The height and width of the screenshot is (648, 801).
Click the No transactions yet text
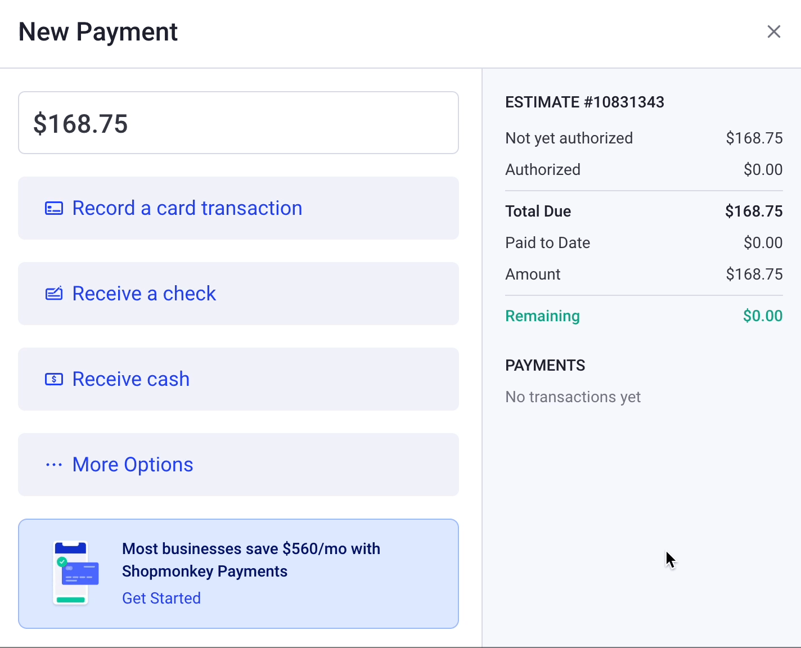tap(573, 397)
